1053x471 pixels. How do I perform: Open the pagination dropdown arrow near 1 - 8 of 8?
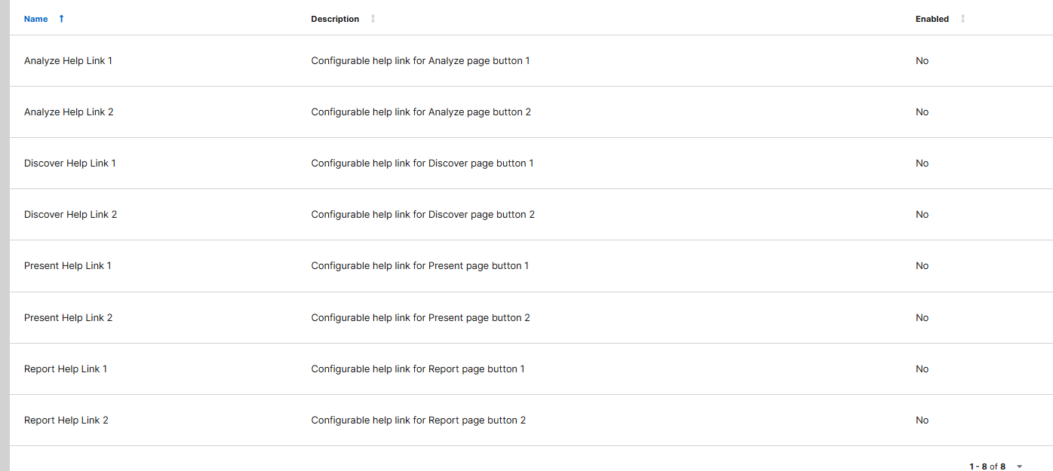[1020, 466]
